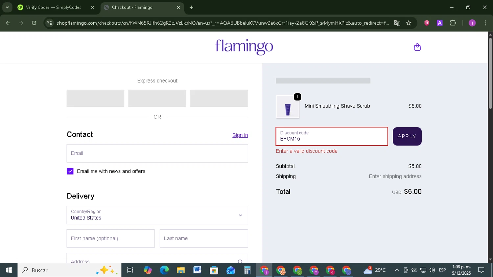Open the Extensions puzzle icon
493x277 pixels.
tap(453, 23)
